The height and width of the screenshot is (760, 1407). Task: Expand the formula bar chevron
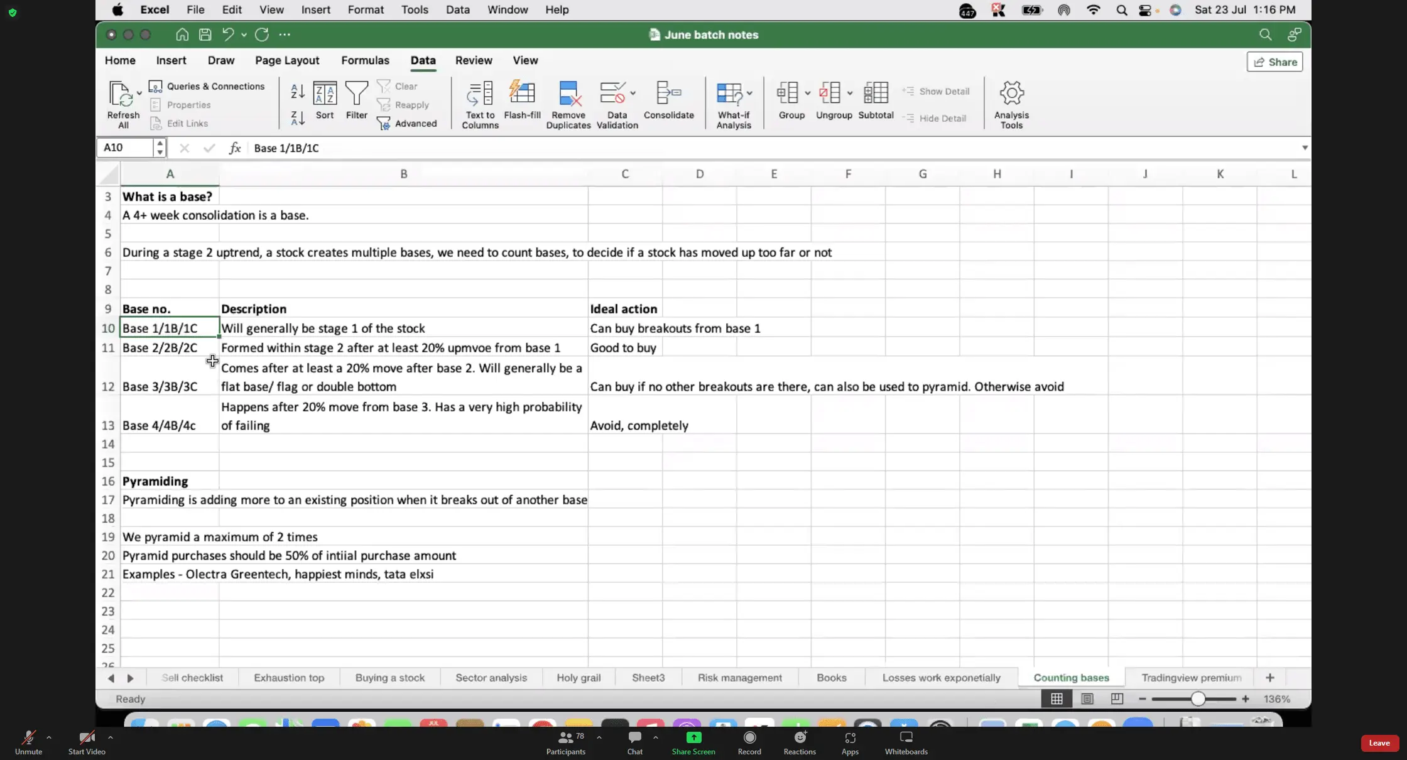(1305, 148)
